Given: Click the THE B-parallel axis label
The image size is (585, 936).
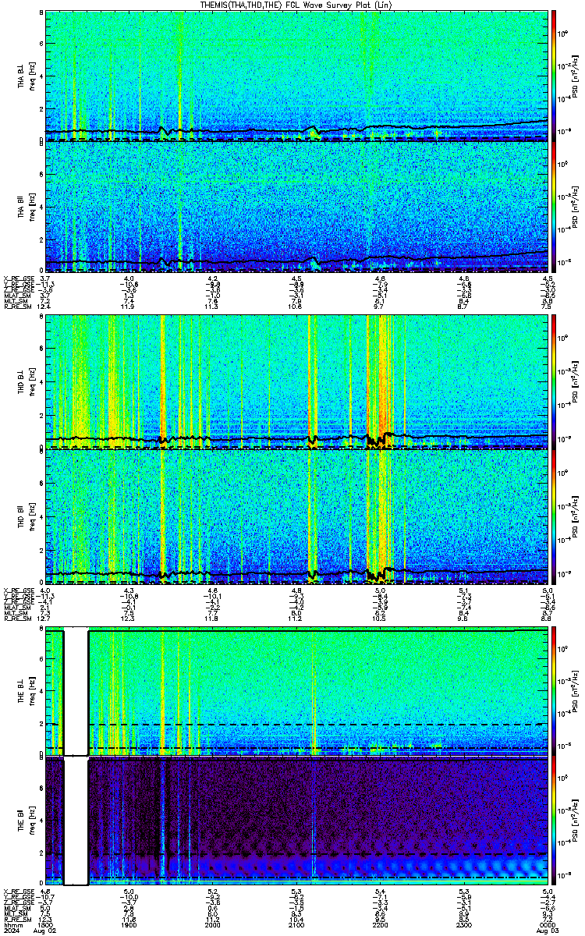Looking at the screenshot, I should [x=22, y=820].
